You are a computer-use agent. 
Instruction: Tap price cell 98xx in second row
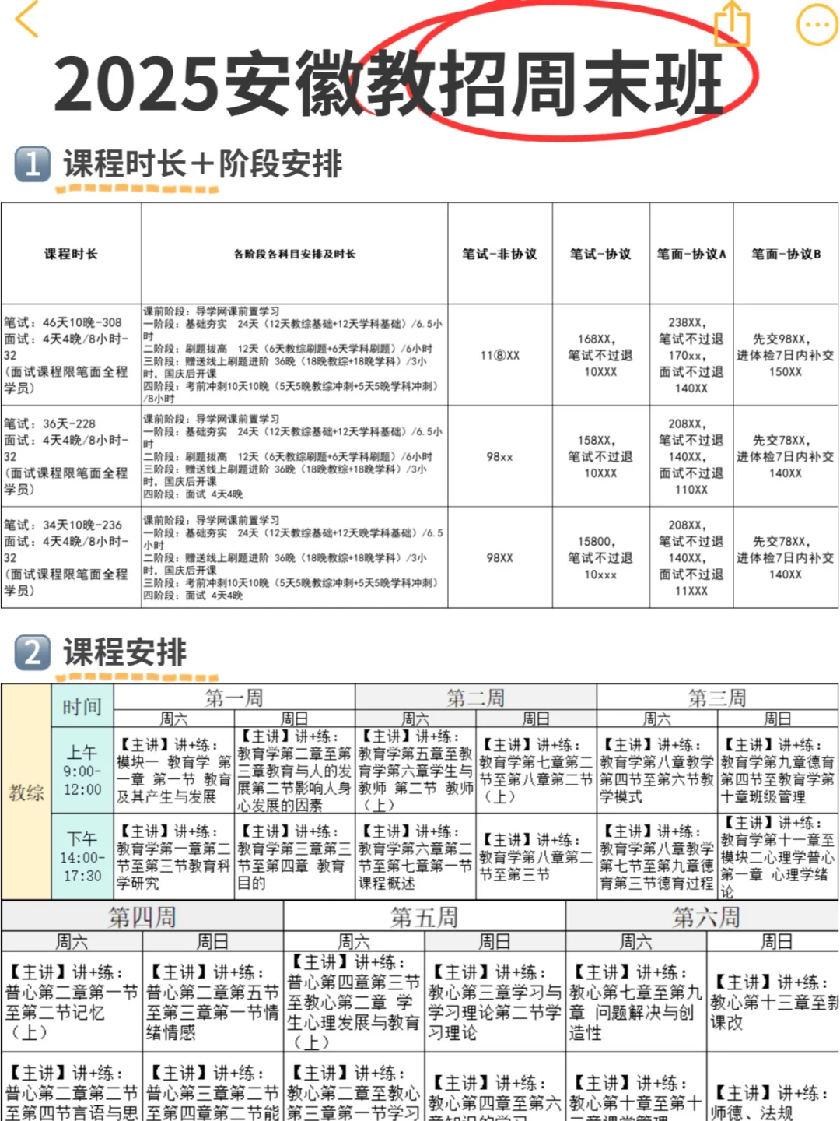tap(499, 457)
